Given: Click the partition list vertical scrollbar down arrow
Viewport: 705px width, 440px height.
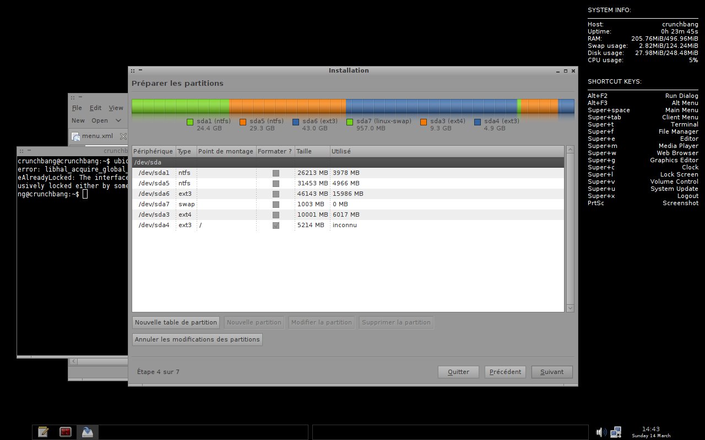Looking at the screenshot, I should pyautogui.click(x=570, y=308).
